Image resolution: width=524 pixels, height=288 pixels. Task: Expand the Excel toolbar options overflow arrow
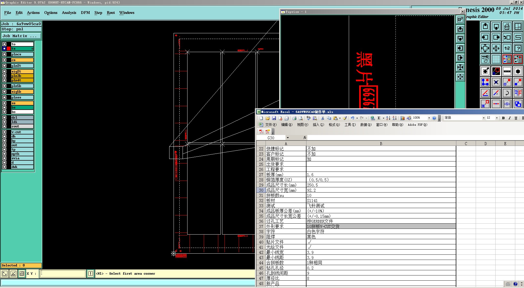pos(439,119)
